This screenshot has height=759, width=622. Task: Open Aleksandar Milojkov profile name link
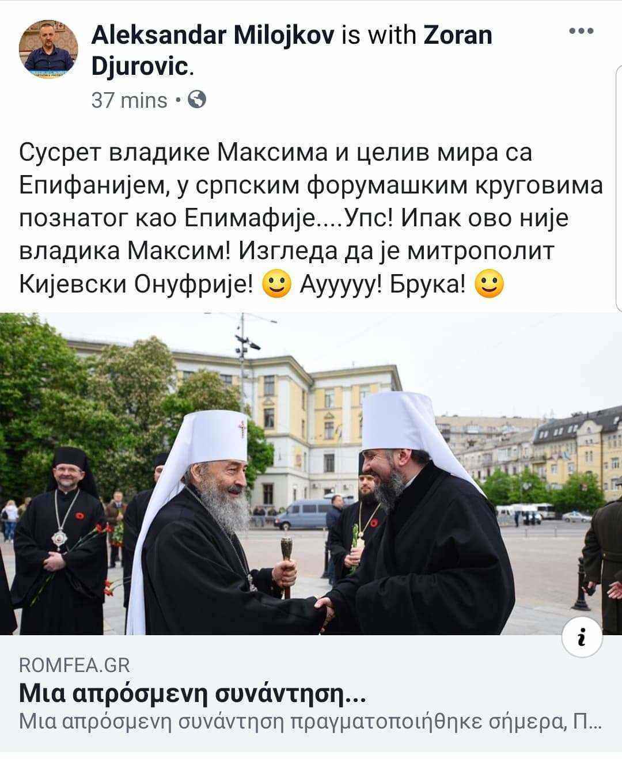point(213,35)
